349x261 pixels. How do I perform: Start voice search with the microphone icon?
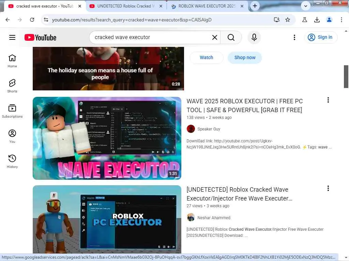click(254, 37)
